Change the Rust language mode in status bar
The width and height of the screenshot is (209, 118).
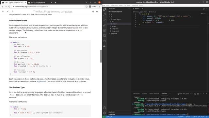click(202, 117)
